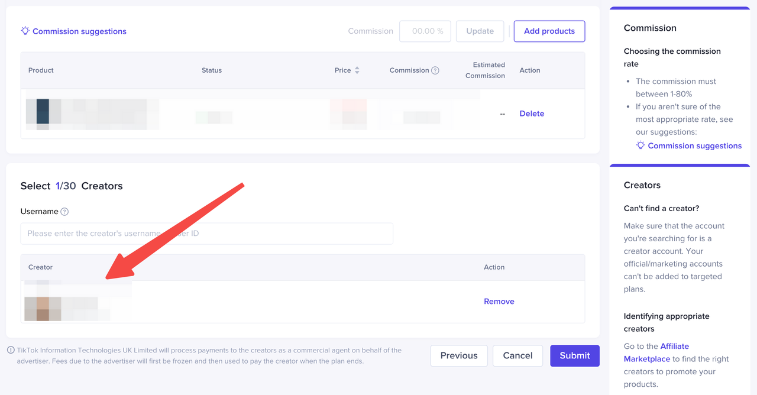Open the Username help tooltip icon
This screenshot has width=757, height=395.
[x=64, y=212]
